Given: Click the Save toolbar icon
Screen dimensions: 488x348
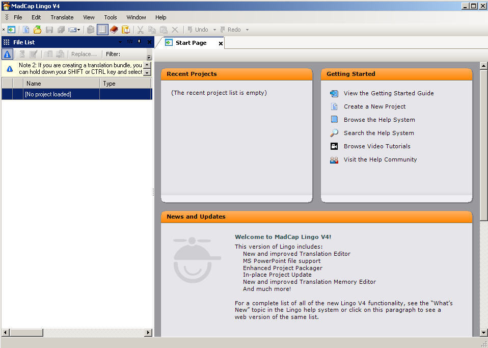Looking at the screenshot, I should click(48, 29).
